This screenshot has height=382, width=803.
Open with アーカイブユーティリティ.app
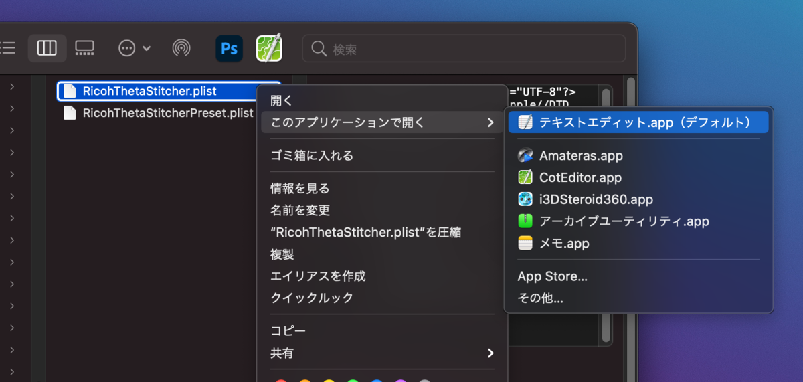[638, 221]
